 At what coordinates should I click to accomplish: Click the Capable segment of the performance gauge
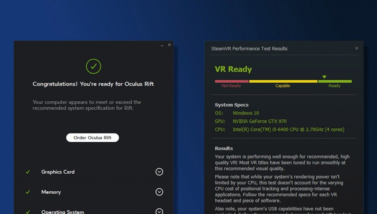point(283,80)
